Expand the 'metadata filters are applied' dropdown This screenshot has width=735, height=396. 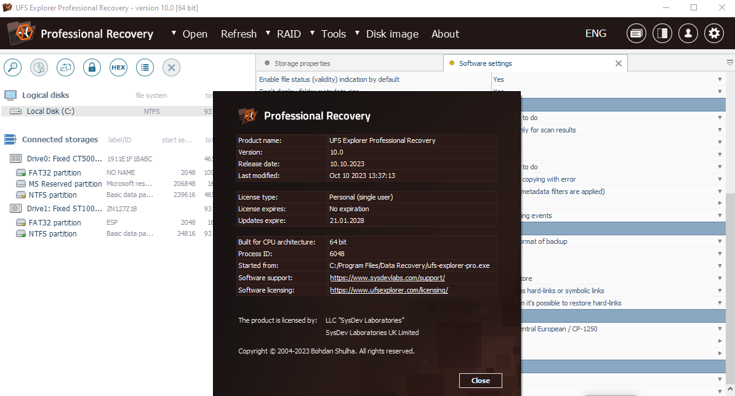[x=720, y=192]
